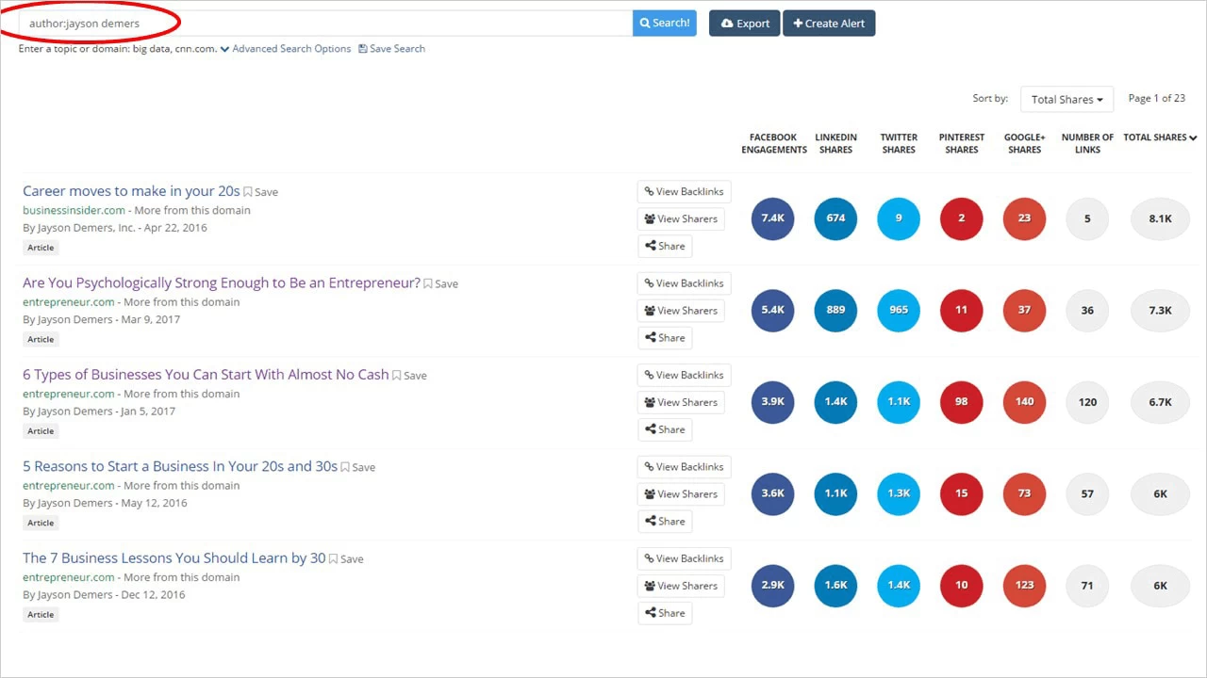
Task: Click the 7.4K Facebook engagements circle
Action: 772,218
